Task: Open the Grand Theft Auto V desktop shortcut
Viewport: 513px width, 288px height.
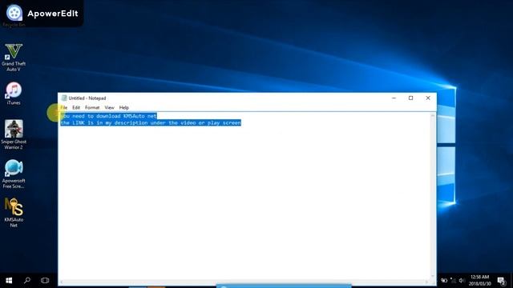Action: [14, 57]
